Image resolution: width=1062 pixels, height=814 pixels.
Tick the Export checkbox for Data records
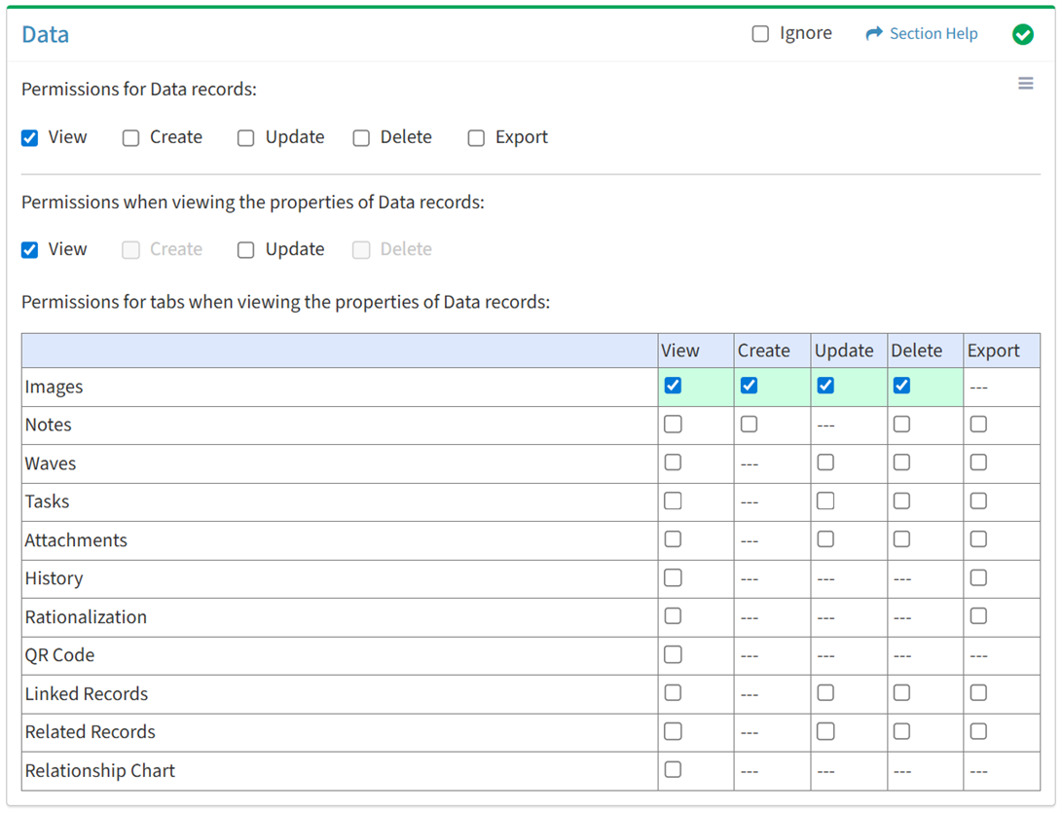click(476, 138)
